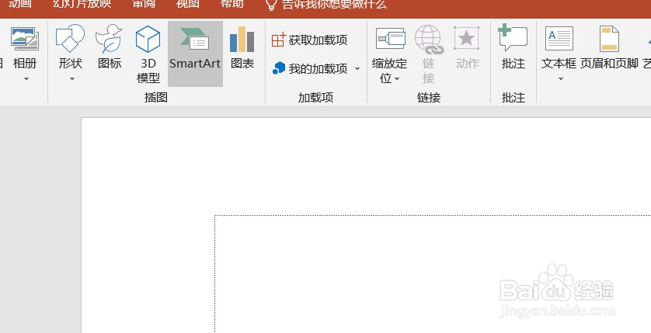Switch to the 动画 ribbon tab

click(20, 4)
